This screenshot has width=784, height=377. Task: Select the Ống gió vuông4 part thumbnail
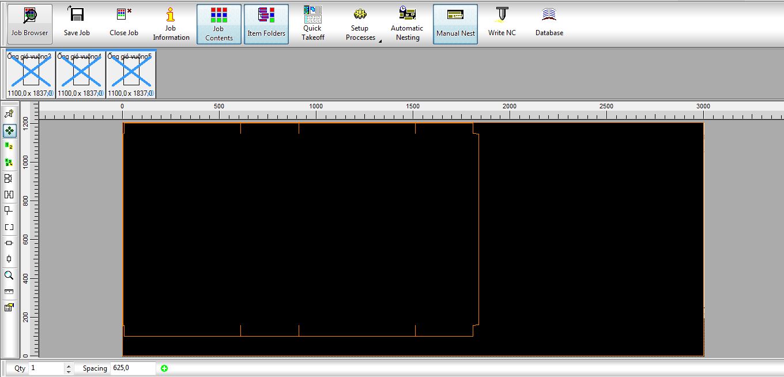point(81,74)
